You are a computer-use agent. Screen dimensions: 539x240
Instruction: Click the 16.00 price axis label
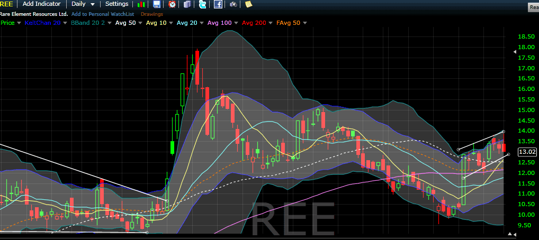(x=526, y=89)
